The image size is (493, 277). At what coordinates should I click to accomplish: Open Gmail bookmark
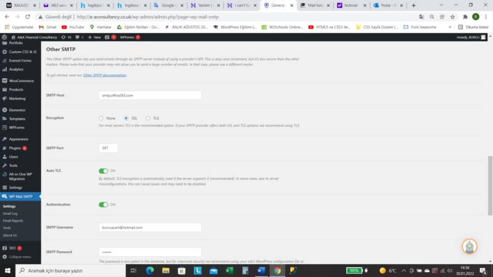click(47, 27)
